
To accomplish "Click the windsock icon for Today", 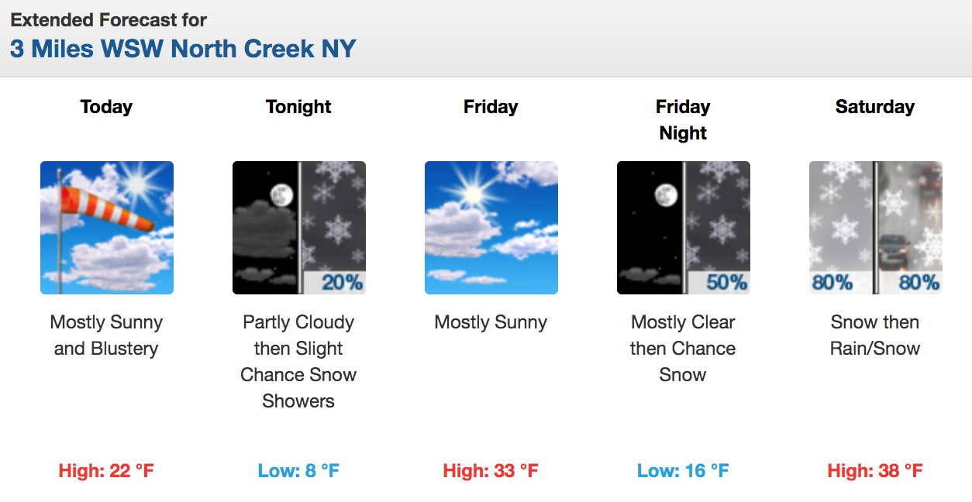I will pos(107,228).
